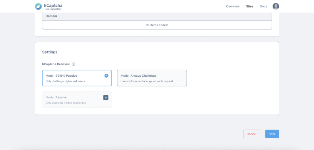Open the user profile avatar

(276, 6)
